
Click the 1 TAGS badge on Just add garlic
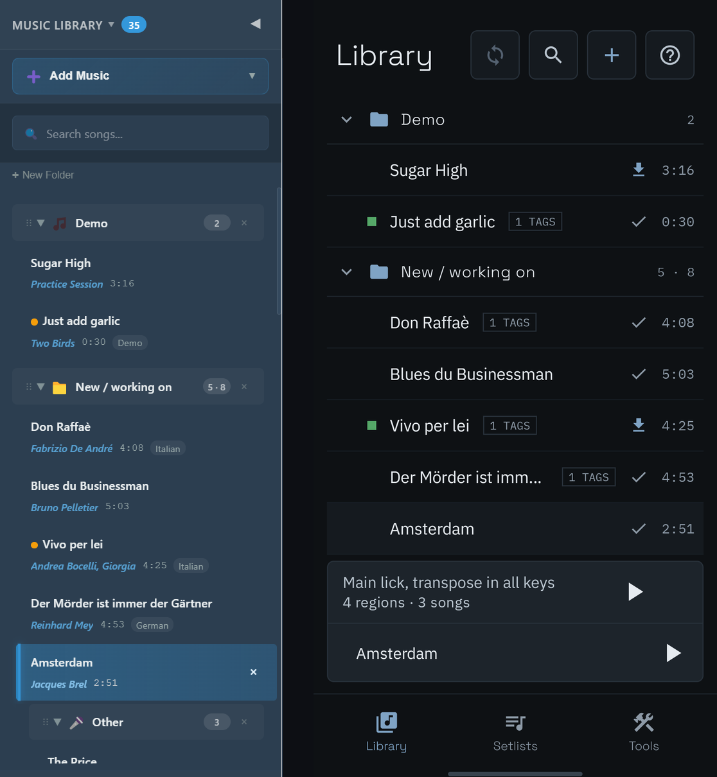(x=535, y=222)
